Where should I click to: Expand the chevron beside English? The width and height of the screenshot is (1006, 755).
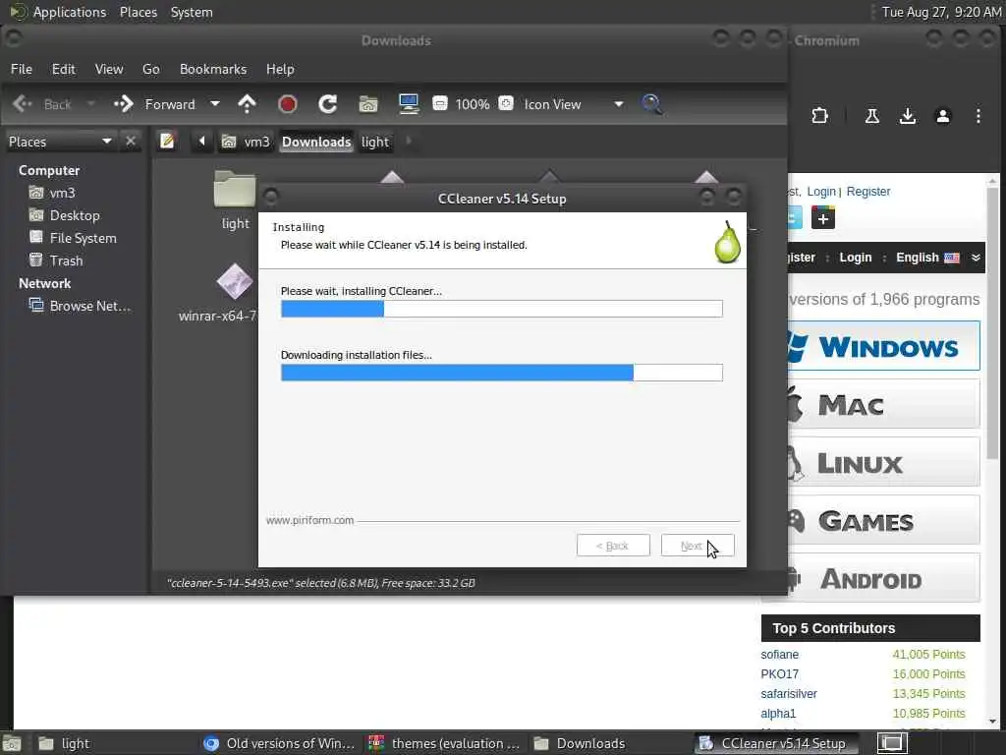(976, 258)
